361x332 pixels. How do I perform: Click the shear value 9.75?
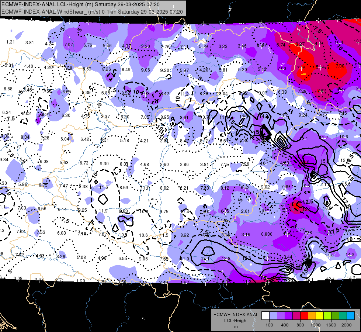point(164,211)
